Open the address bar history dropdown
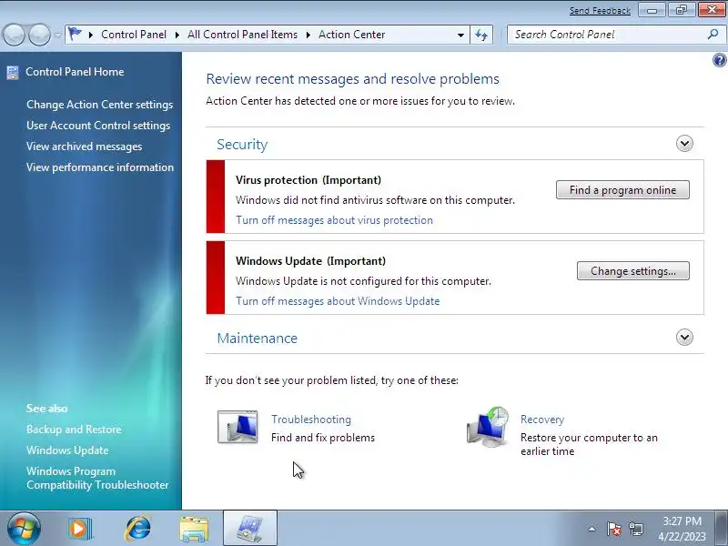 pyautogui.click(x=460, y=35)
